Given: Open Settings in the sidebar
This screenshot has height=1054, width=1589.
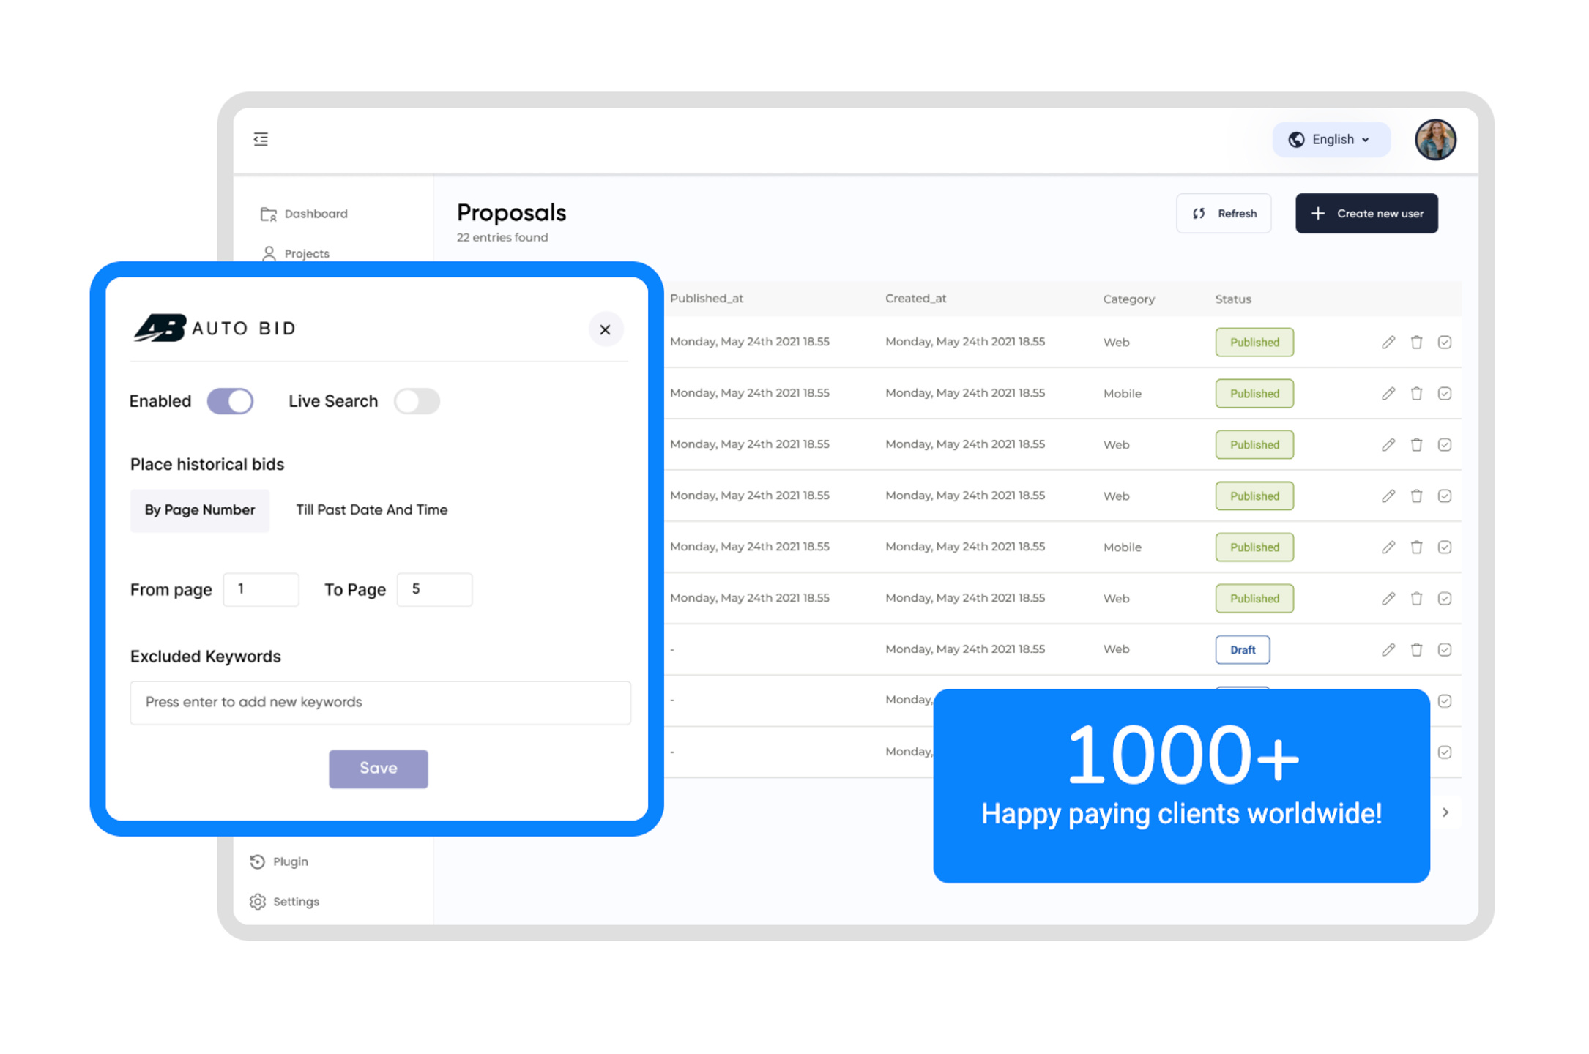Looking at the screenshot, I should point(284,901).
